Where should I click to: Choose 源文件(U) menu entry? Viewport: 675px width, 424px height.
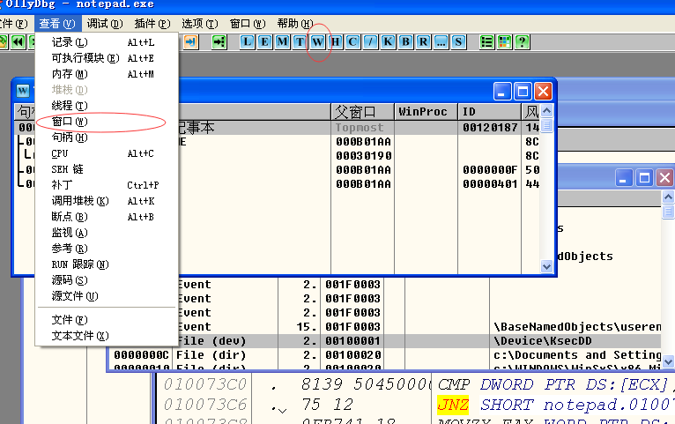click(x=107, y=296)
